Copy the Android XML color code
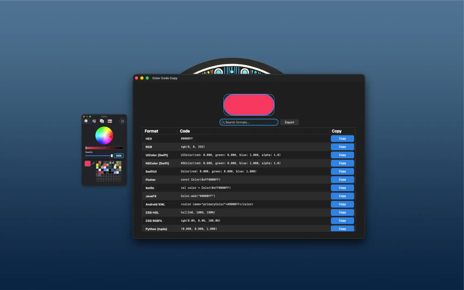The width and height of the screenshot is (464, 290). (342, 204)
